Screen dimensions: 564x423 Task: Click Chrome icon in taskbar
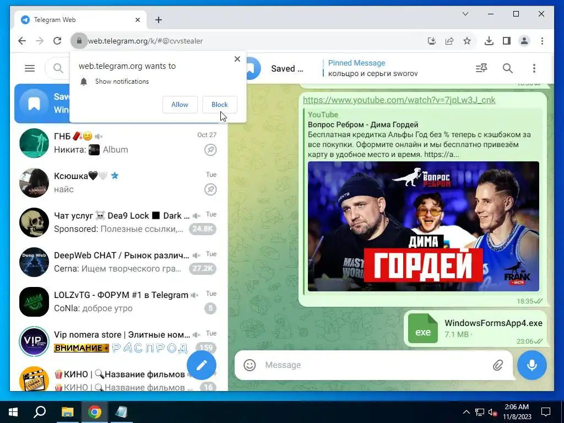tap(95, 412)
